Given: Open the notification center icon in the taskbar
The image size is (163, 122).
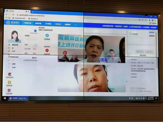Looking at the screenshot, I should [156, 98].
